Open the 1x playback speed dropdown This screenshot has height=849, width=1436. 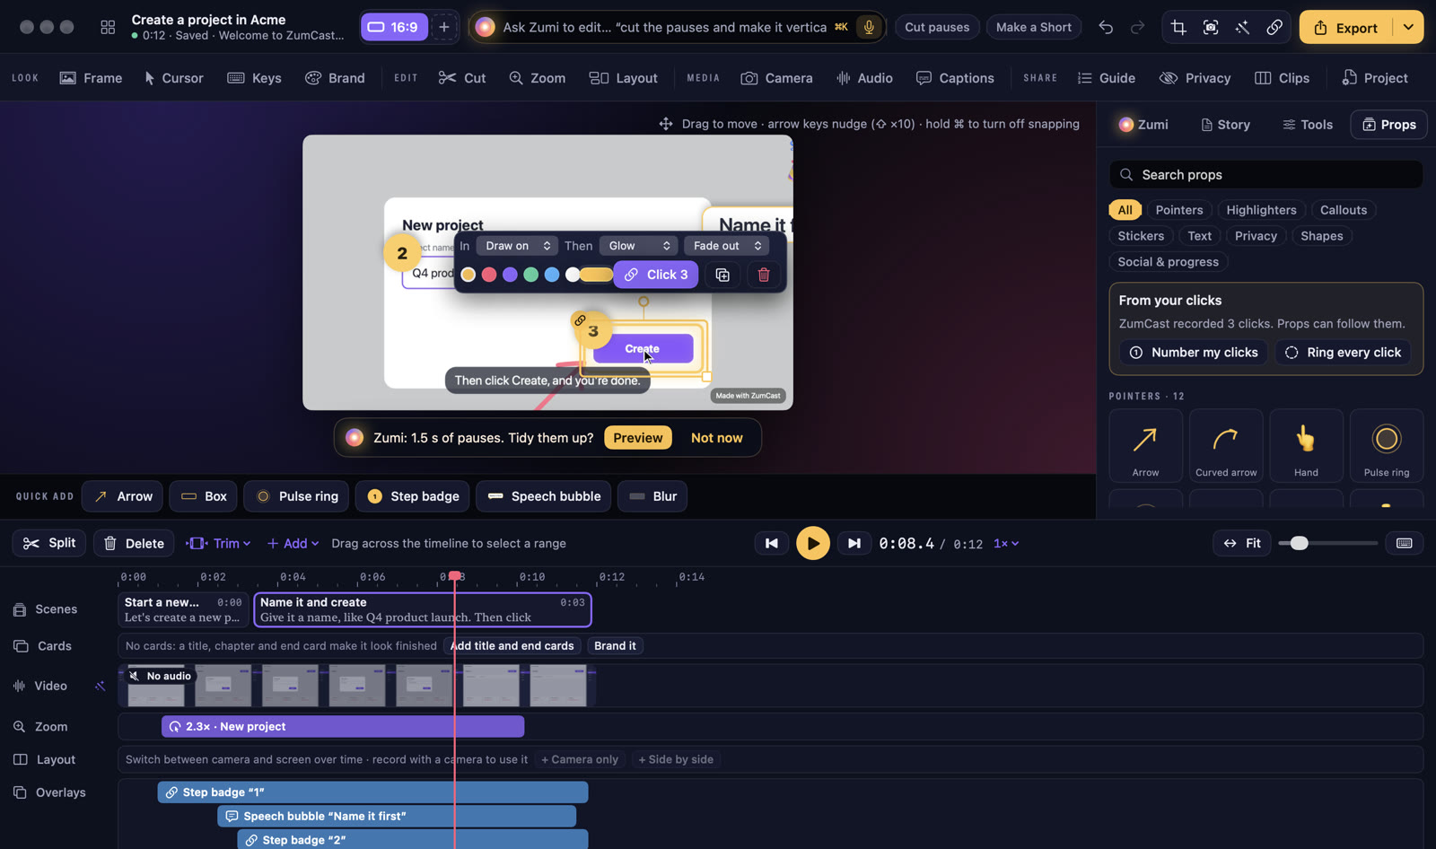point(1006,544)
